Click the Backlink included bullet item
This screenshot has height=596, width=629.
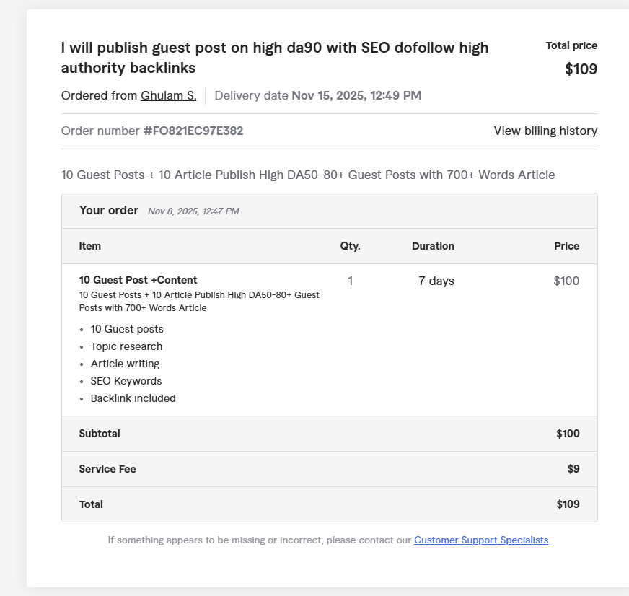click(133, 398)
